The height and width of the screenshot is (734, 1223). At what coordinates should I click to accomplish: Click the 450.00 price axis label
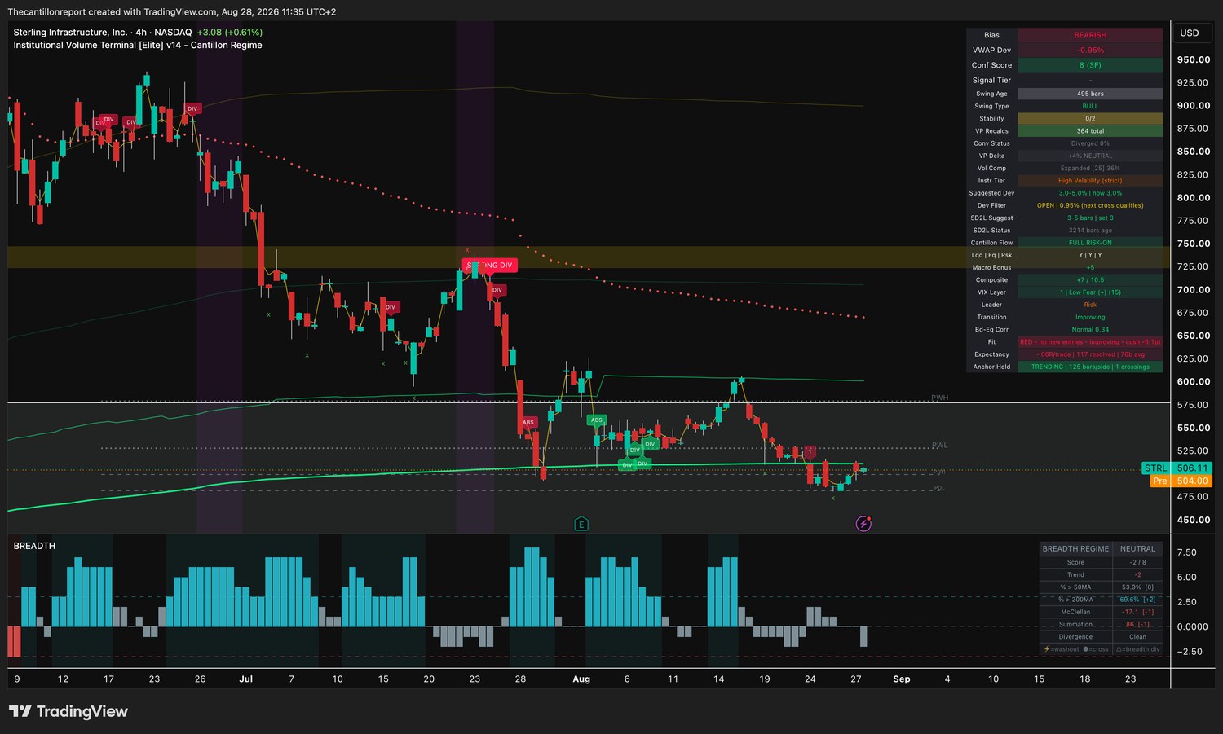pos(1194,520)
